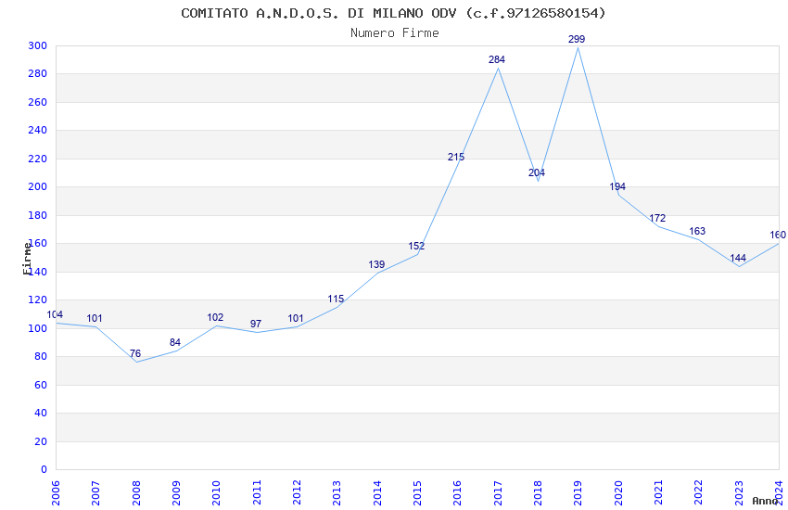
Task: Click the data value 194 for 2020
Action: 617,186
